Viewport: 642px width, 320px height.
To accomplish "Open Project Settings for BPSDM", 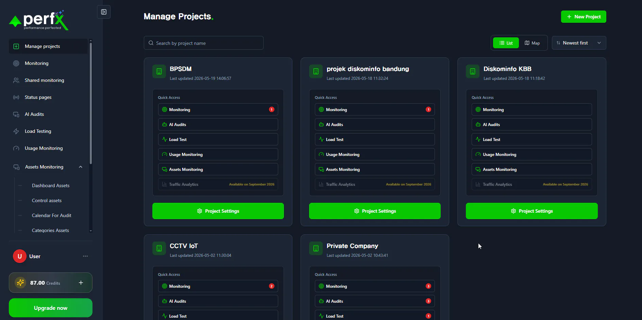I will (218, 211).
